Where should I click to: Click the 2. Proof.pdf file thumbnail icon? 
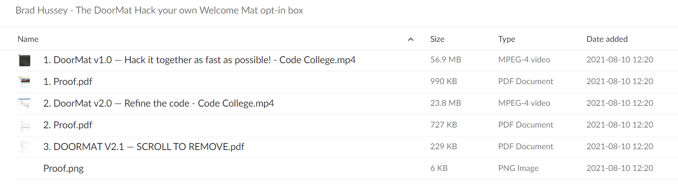pos(24,125)
